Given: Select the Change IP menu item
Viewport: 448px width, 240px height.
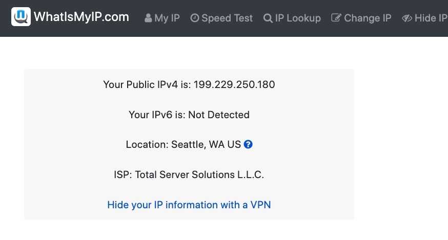Looking at the screenshot, I should pos(368,18).
